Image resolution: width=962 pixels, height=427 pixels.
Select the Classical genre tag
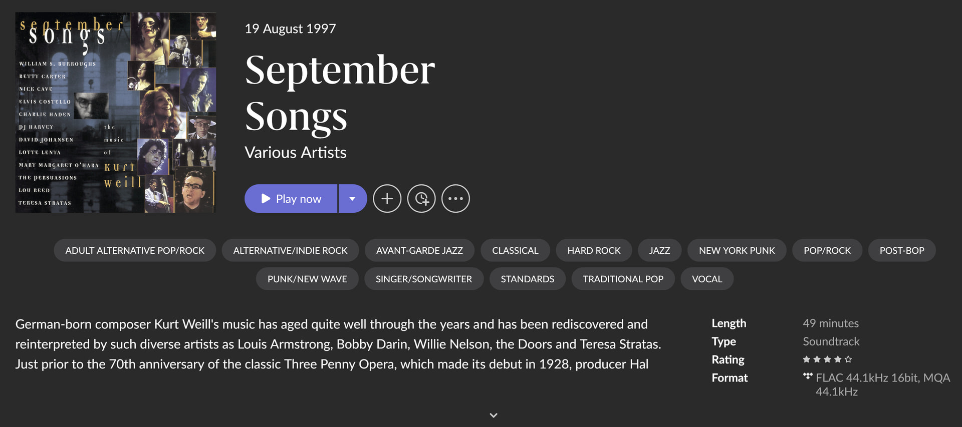click(x=515, y=250)
